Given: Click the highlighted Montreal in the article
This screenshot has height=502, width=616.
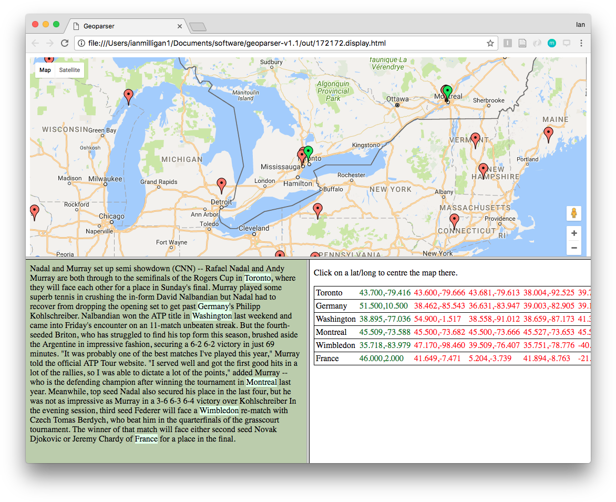Looking at the screenshot, I should click(262, 382).
